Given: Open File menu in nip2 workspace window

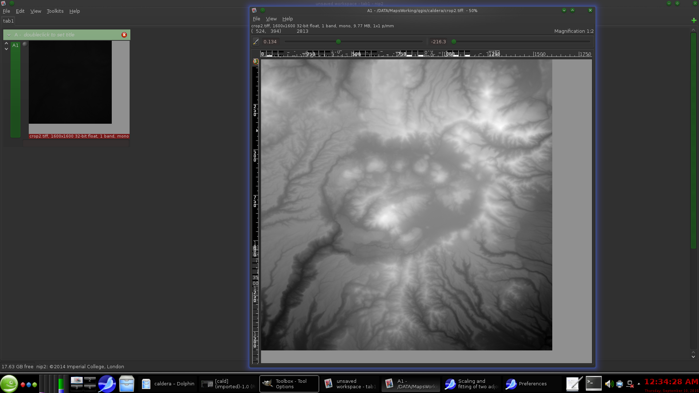Looking at the screenshot, I should (x=7, y=11).
